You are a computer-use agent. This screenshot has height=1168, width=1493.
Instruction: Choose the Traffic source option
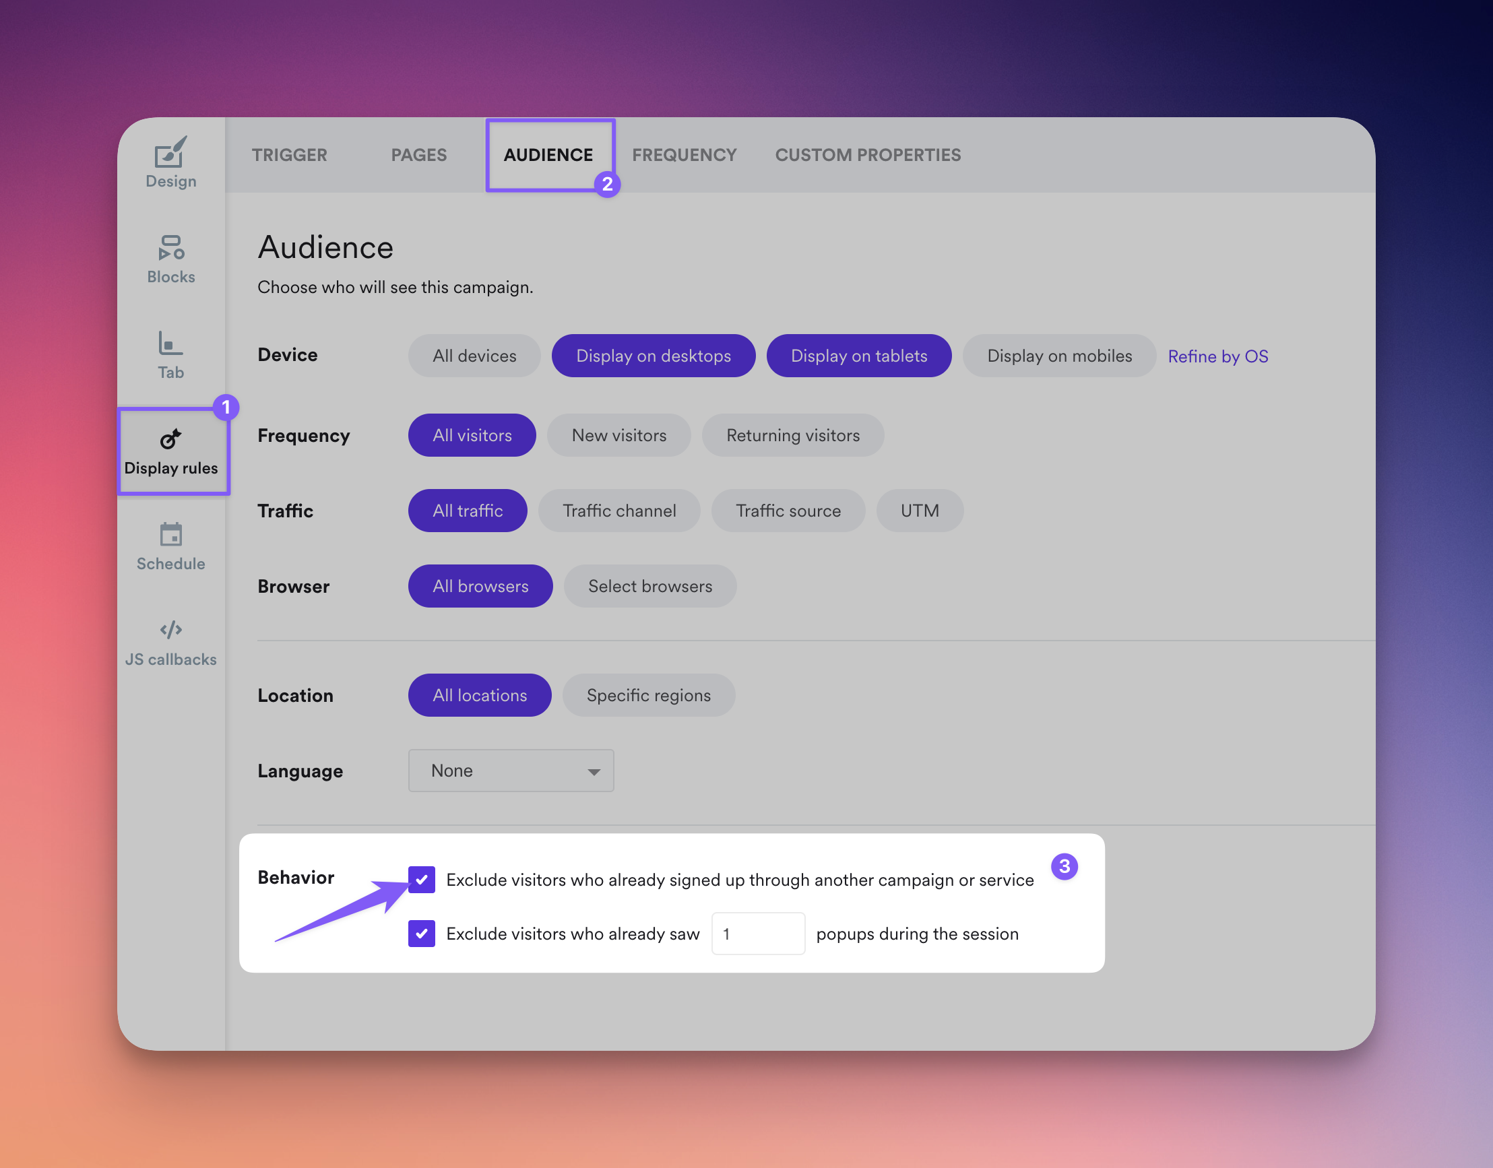pos(788,510)
